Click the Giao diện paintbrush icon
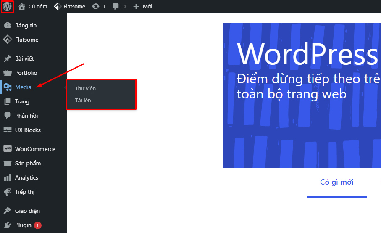The height and width of the screenshot is (233, 381). point(8,211)
